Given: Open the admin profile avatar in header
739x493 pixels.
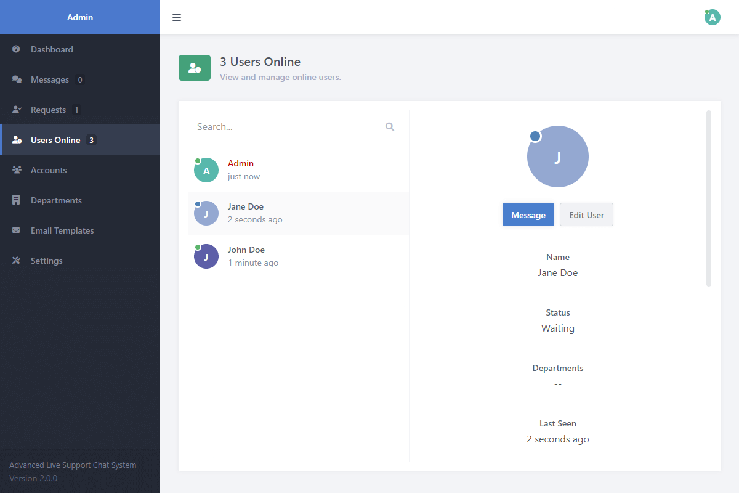Looking at the screenshot, I should [712, 17].
